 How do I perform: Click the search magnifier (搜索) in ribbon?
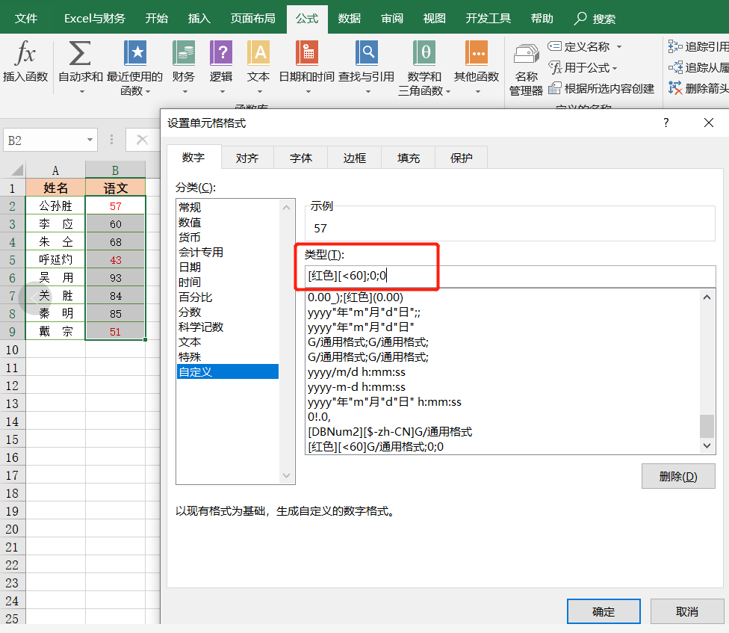pos(580,18)
